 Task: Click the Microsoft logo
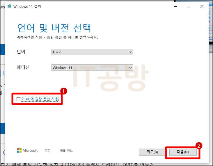point(27,150)
